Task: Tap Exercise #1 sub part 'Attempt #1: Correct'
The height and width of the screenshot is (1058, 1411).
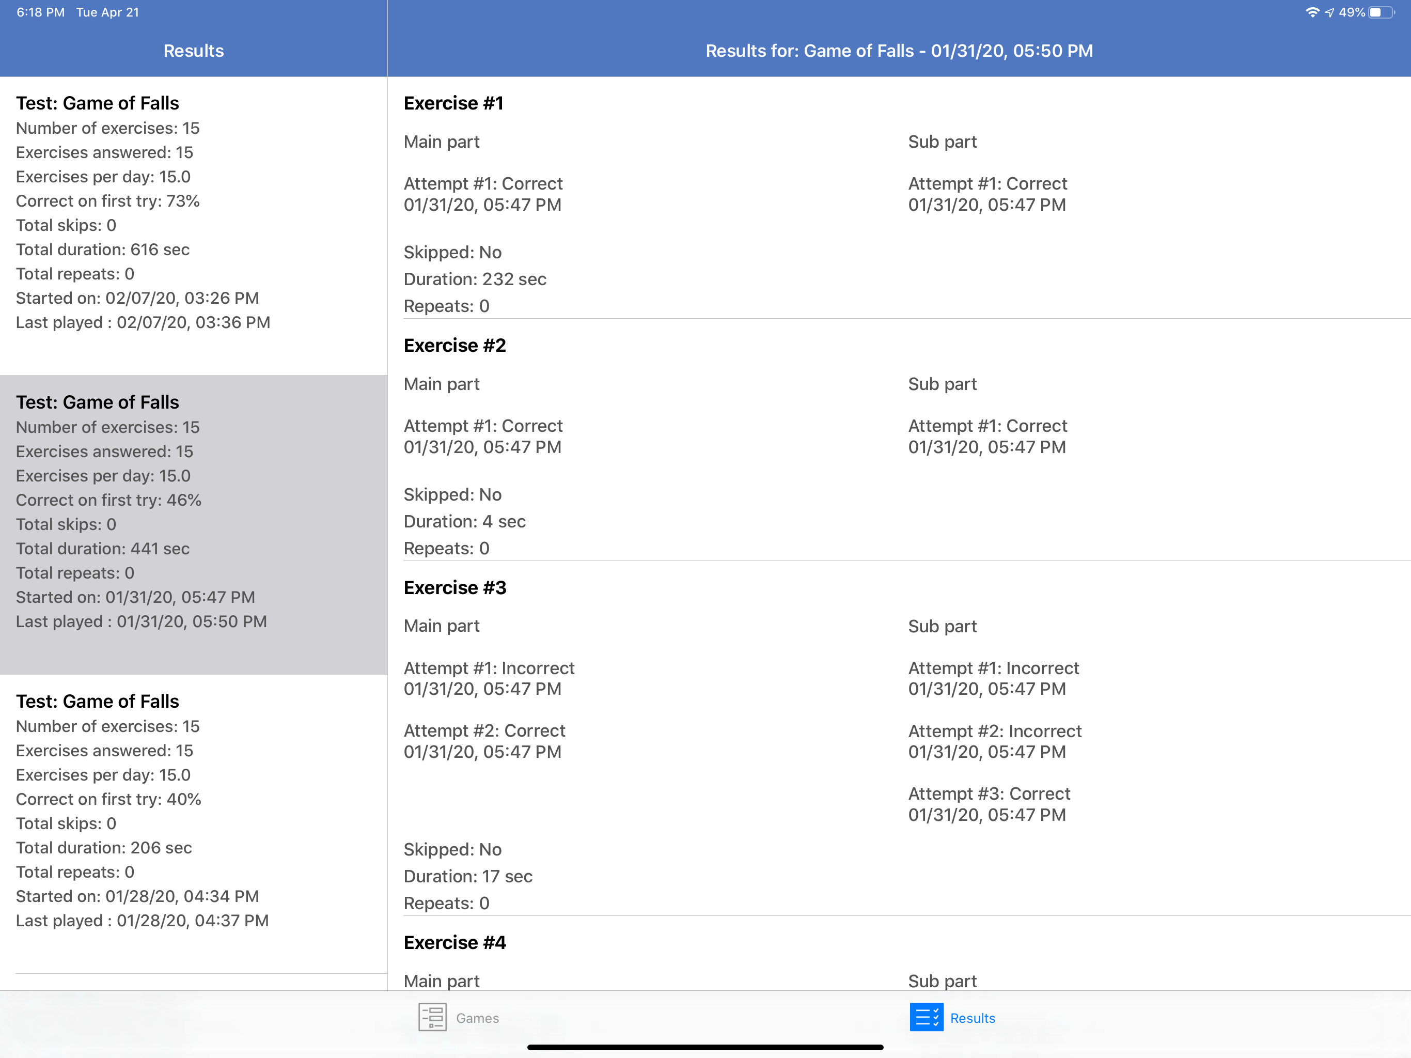Action: pos(987,184)
